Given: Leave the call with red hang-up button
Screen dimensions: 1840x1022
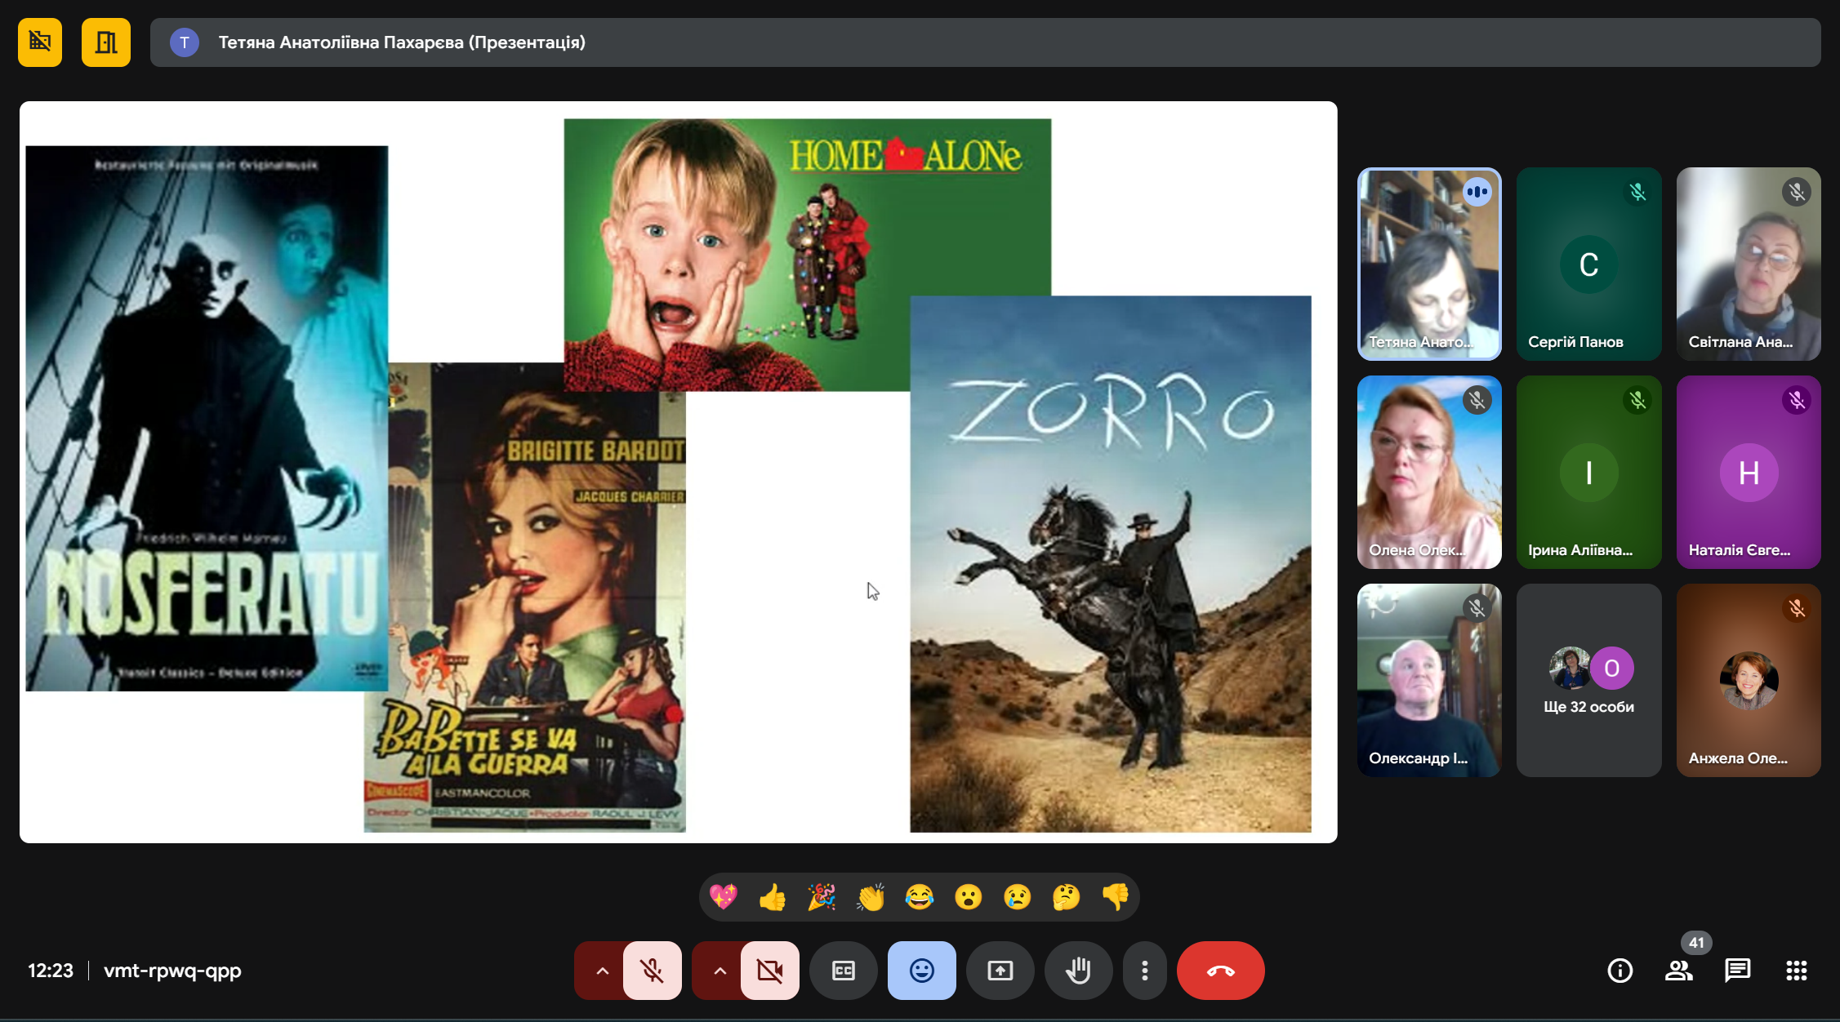Looking at the screenshot, I should pyautogui.click(x=1221, y=971).
